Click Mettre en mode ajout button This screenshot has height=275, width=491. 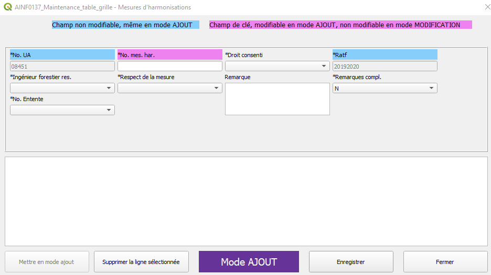[x=47, y=262]
